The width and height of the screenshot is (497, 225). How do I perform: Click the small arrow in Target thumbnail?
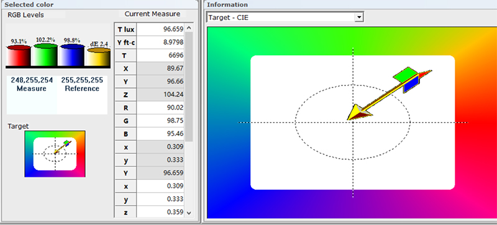coord(63,147)
